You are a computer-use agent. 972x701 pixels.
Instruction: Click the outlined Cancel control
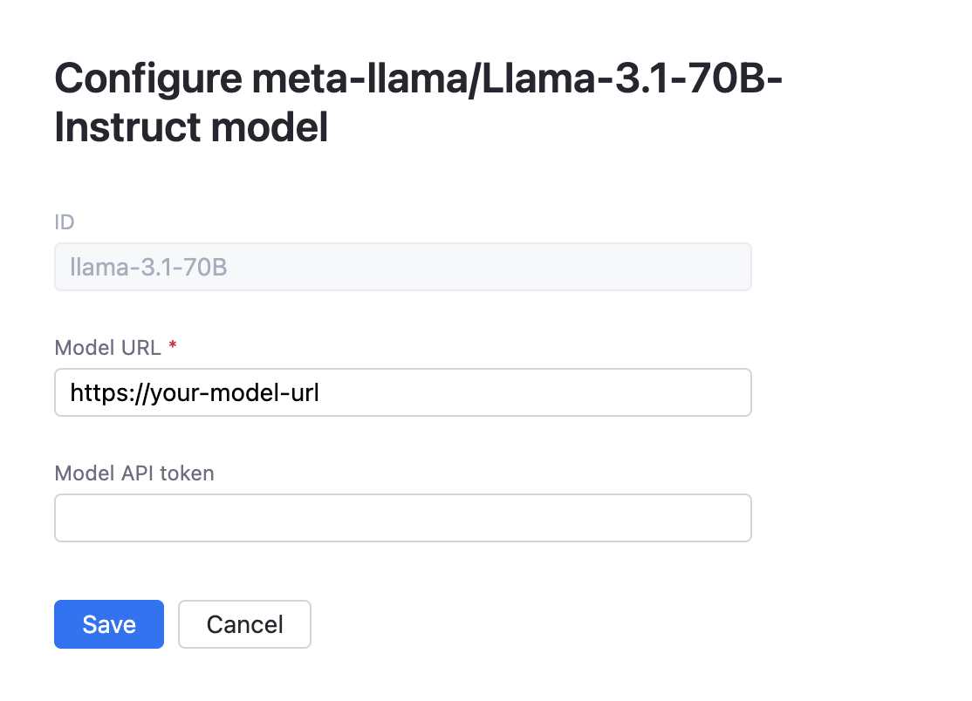click(244, 624)
